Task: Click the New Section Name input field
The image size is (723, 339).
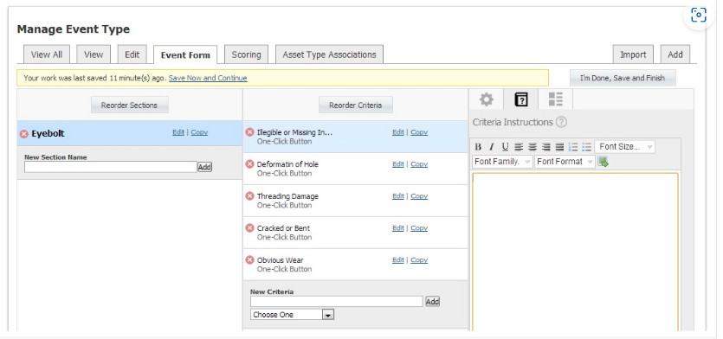Action: pos(111,167)
